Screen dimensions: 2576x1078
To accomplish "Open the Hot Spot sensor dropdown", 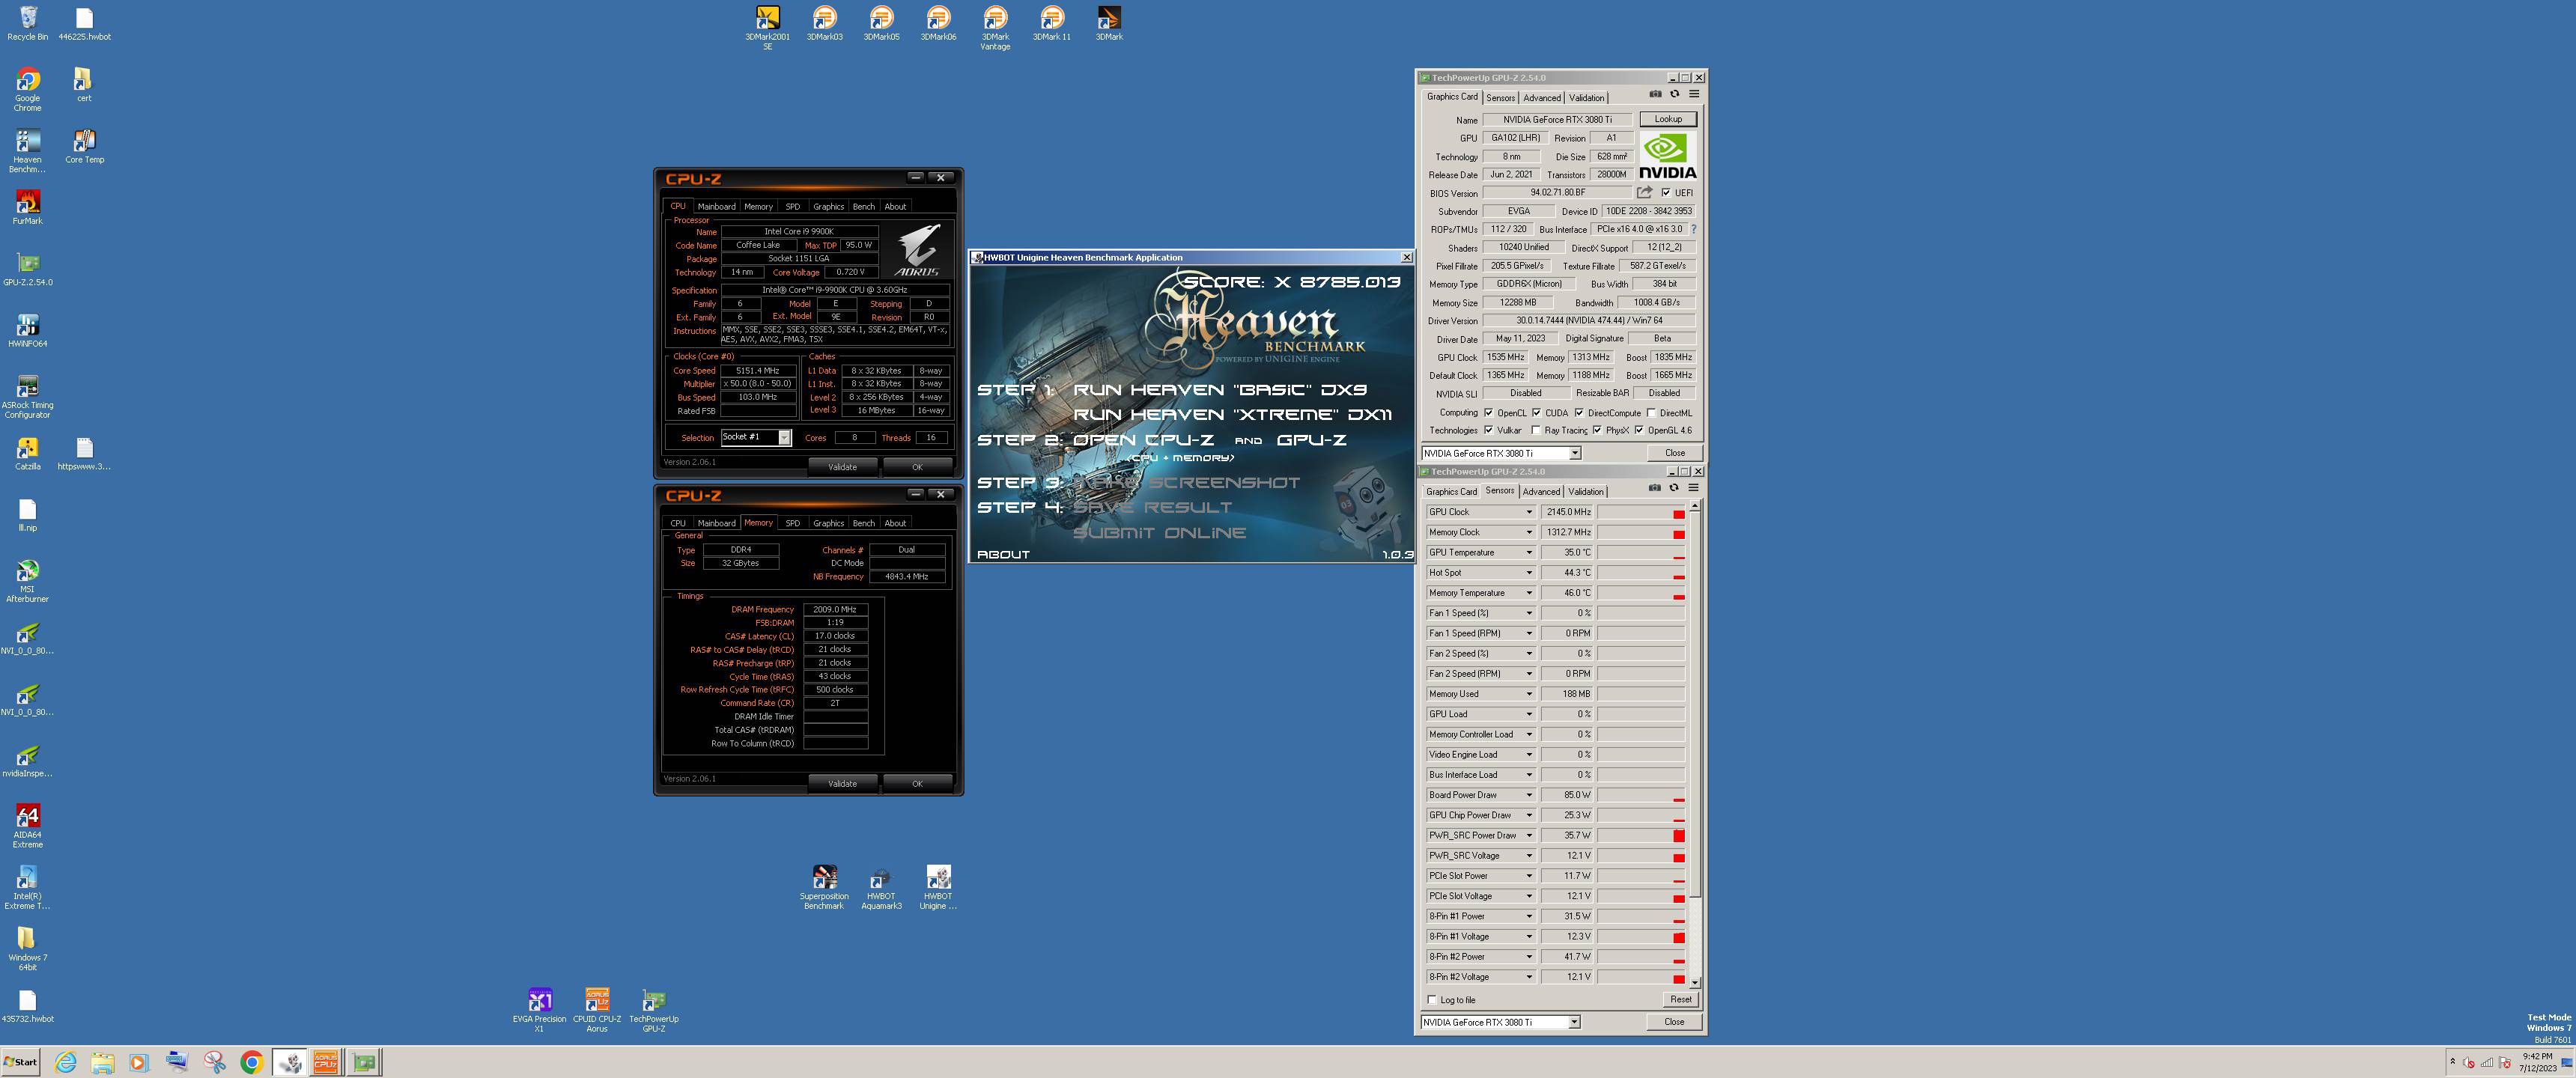I will pyautogui.click(x=1529, y=572).
